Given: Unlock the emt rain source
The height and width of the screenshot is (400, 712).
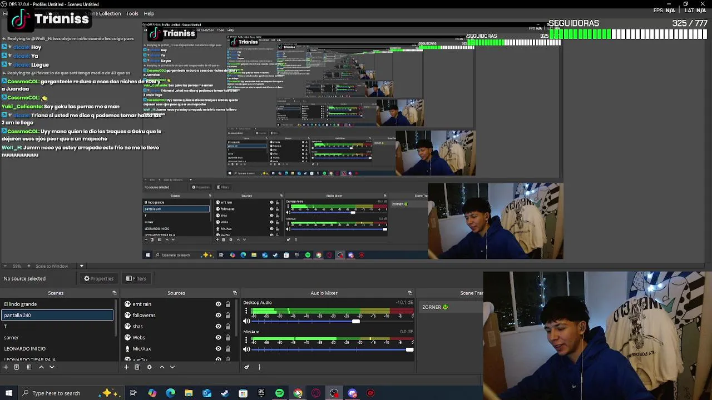Looking at the screenshot, I should pyautogui.click(x=228, y=304).
